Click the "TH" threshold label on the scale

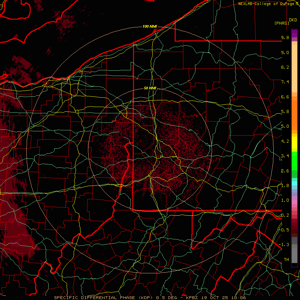pos(286,259)
